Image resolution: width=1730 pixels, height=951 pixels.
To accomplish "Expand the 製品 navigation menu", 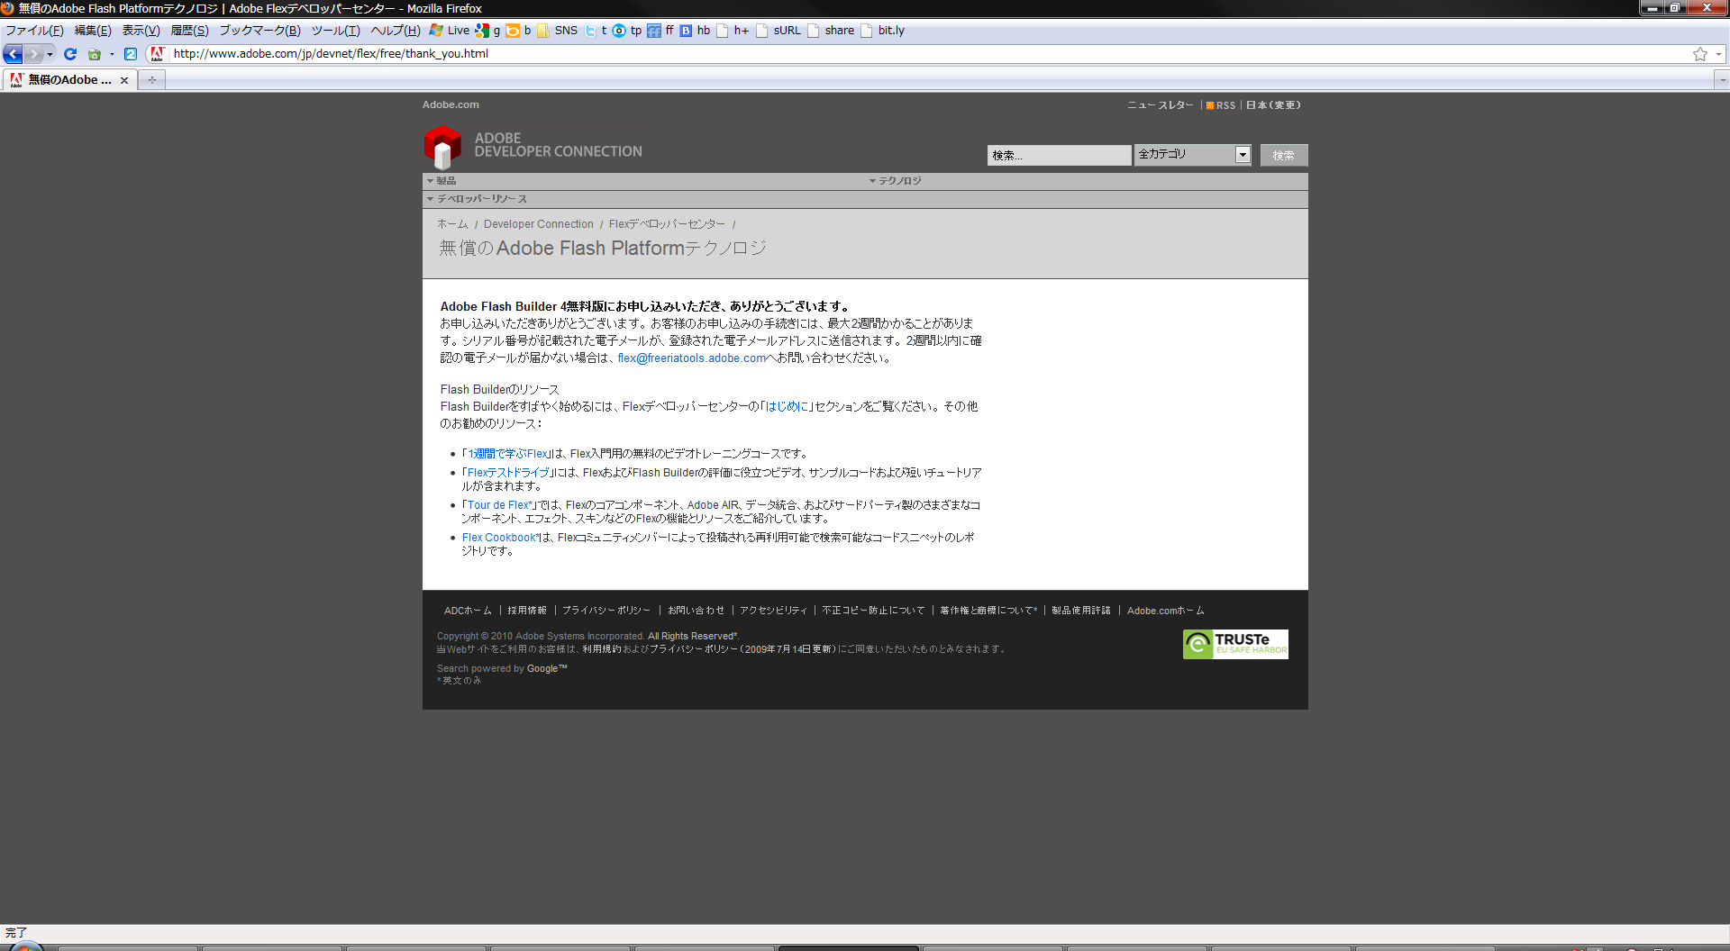I will (442, 181).
